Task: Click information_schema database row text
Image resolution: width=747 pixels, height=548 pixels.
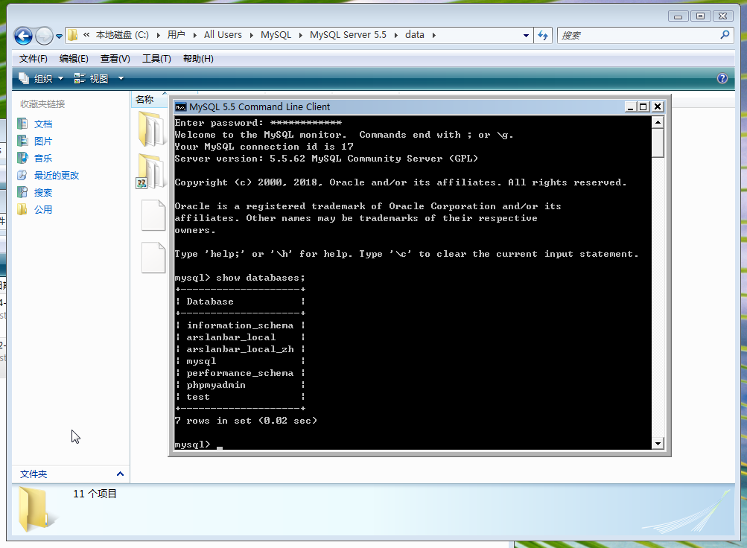Action: click(x=240, y=325)
